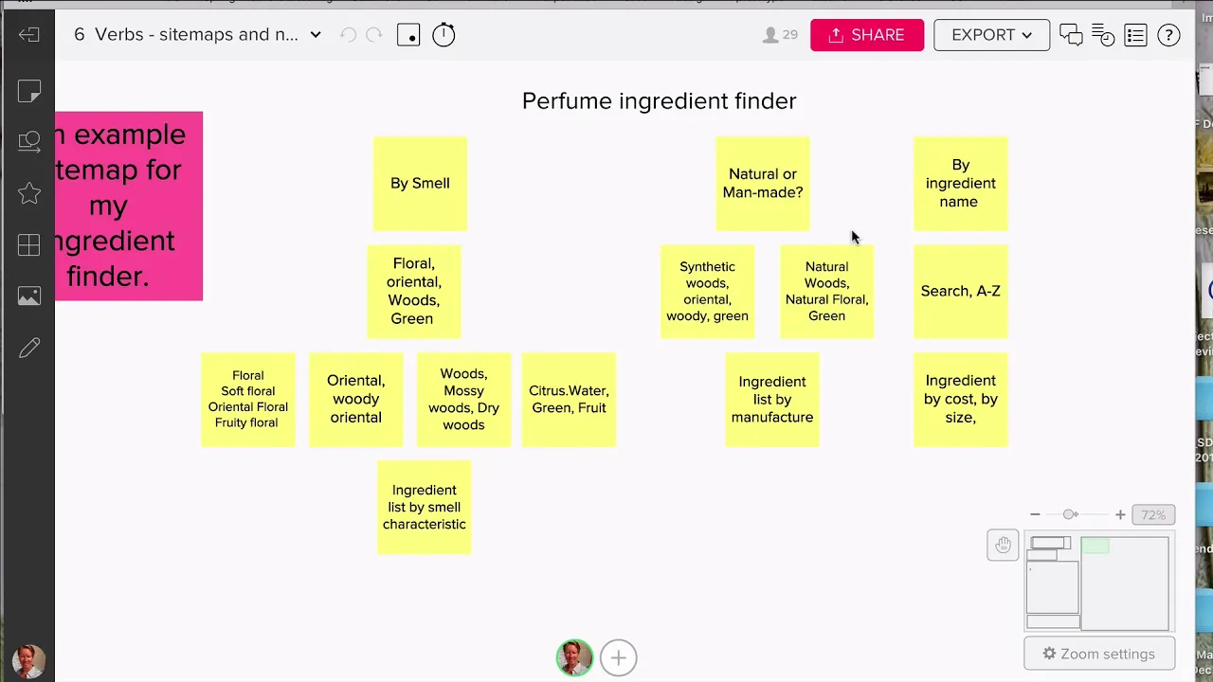Select 'Ingredient list by smell characteristic' note
Image resolution: width=1213 pixels, height=682 pixels.
424,507
